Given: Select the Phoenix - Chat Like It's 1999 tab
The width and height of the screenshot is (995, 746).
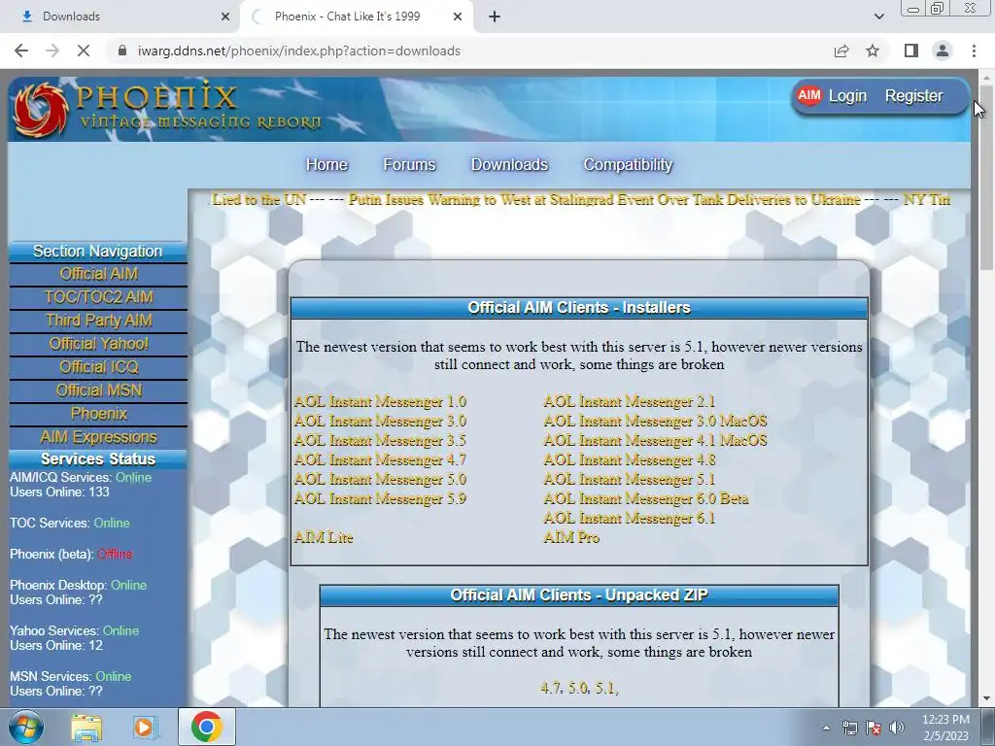Looking at the screenshot, I should 356,17.
